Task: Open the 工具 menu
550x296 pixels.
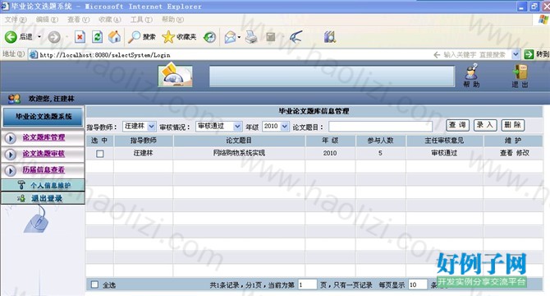Action: pyautogui.click(x=141, y=20)
